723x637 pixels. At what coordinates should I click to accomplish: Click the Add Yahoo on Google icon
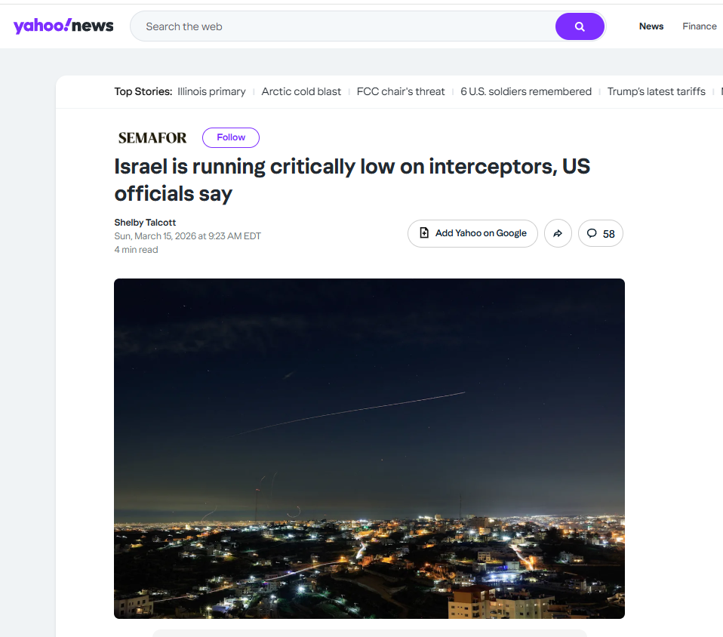click(x=424, y=233)
